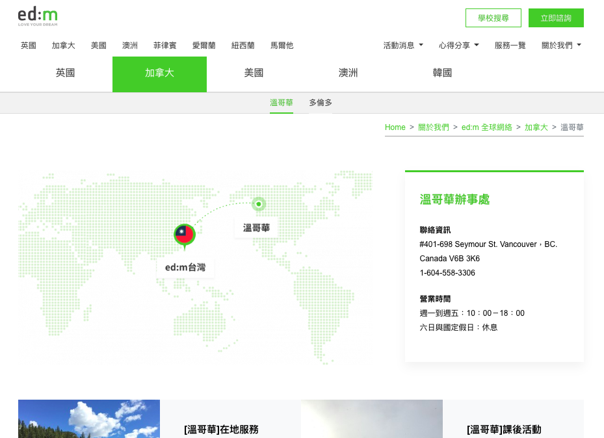Screen dimensions: 604x438
Task: Click the 溫哥華 label on the map
Action: coord(256,228)
